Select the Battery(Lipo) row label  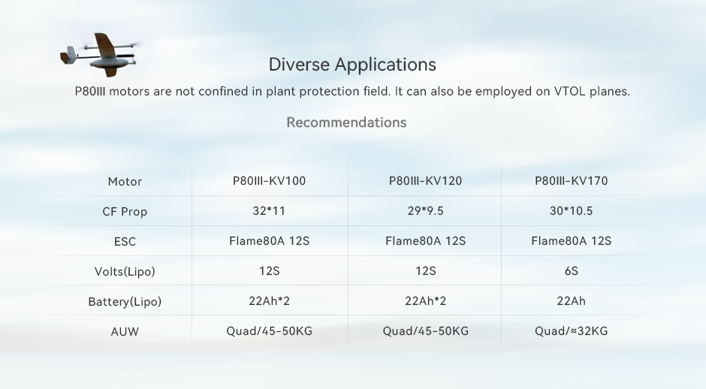[x=125, y=302]
